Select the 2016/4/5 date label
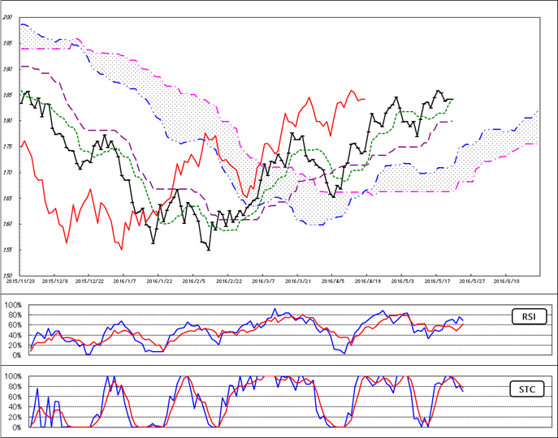This screenshot has width=558, height=438. point(334,281)
